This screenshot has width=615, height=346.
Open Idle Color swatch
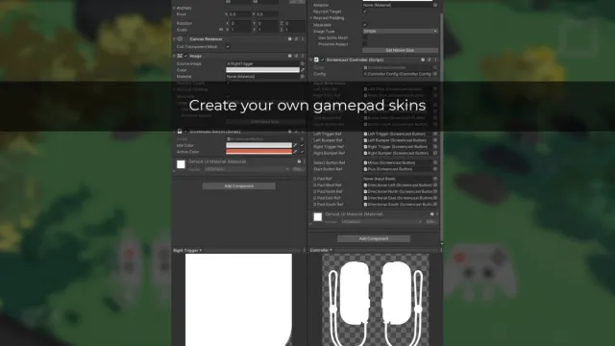[x=258, y=145]
